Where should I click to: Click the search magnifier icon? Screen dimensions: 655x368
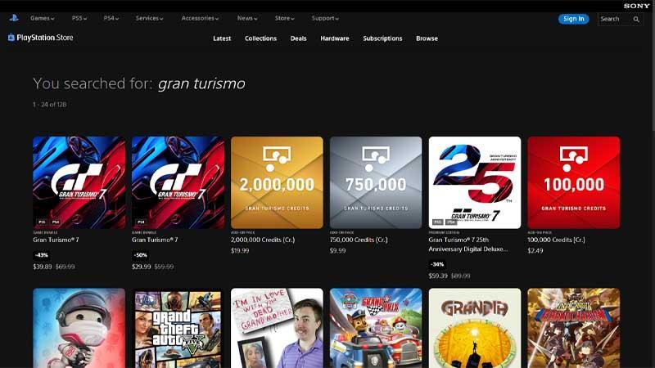coord(636,19)
